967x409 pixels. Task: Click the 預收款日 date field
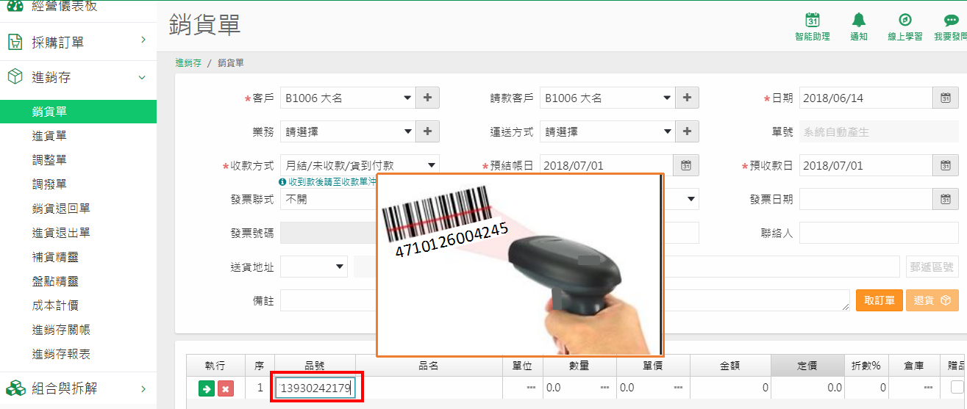click(866, 165)
